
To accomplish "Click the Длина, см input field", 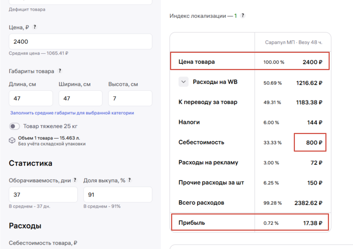I will 30,98.
